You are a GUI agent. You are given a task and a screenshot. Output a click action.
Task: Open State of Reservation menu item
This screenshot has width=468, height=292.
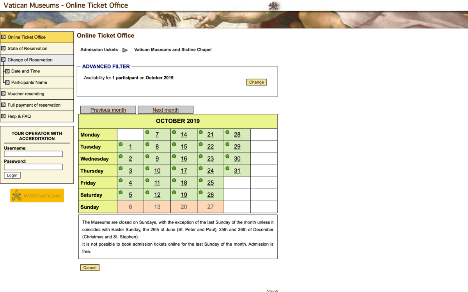(37, 48)
